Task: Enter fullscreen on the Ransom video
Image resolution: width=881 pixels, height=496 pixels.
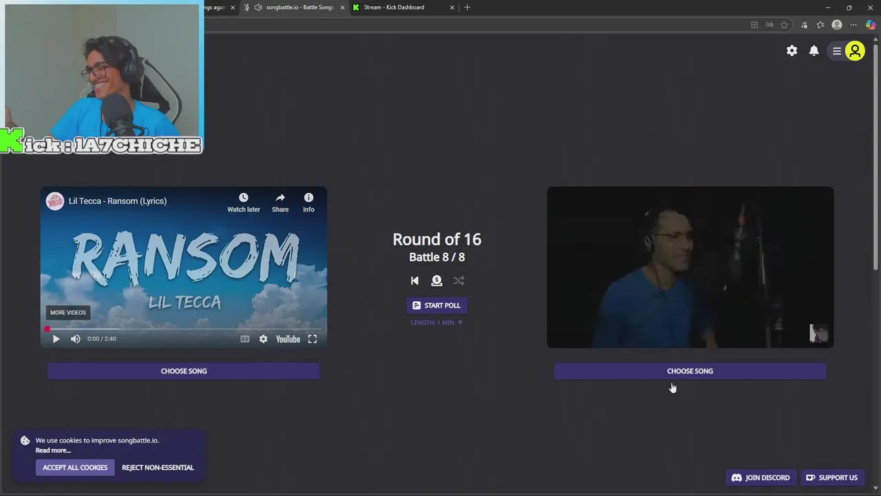Action: click(312, 339)
